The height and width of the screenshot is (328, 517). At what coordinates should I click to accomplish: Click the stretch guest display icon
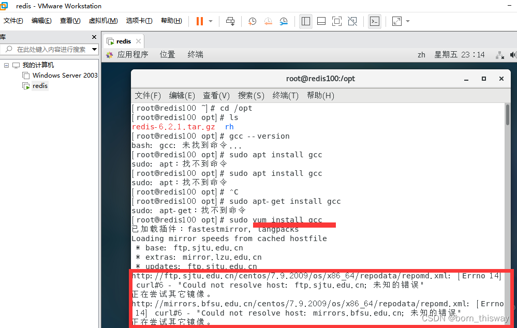396,21
